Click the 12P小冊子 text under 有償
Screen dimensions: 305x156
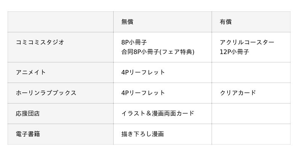[x=234, y=52]
